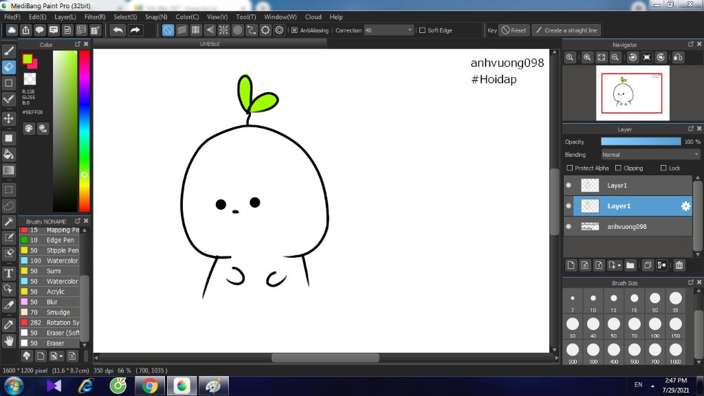Click the new layer page icon
The width and height of the screenshot is (704, 396).
(x=571, y=265)
